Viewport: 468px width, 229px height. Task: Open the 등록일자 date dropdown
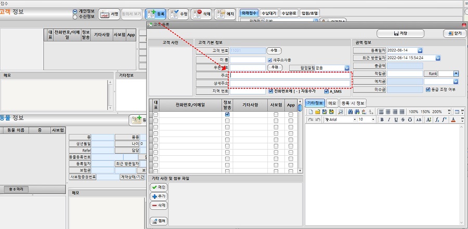pyautogui.click(x=420, y=50)
